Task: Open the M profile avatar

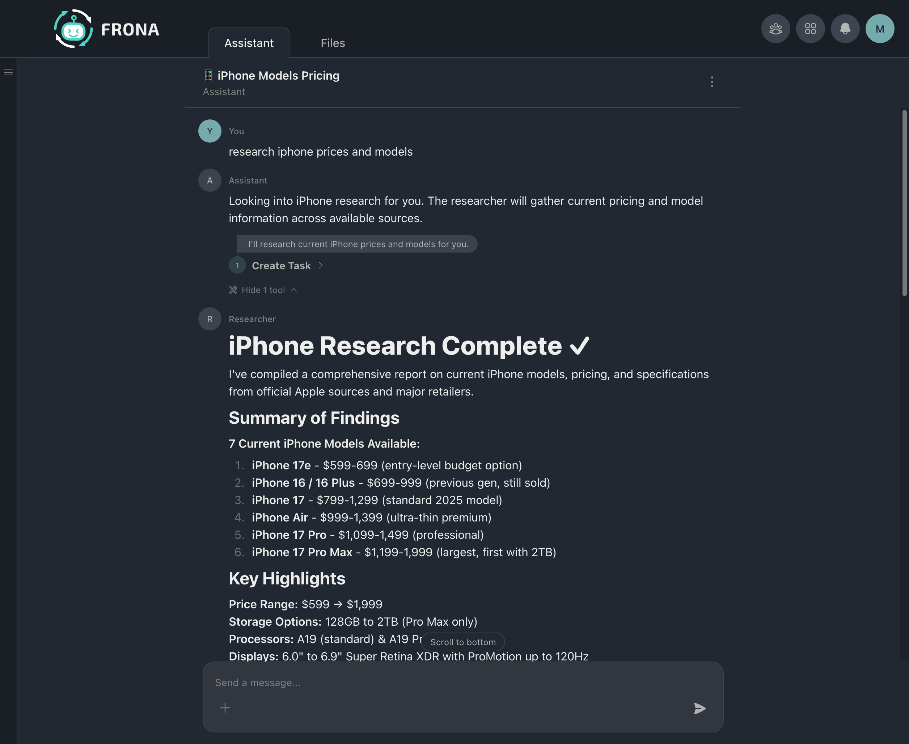Action: point(880,28)
